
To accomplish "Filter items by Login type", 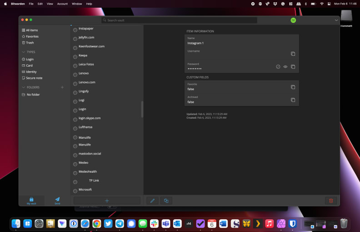I will point(28,59).
